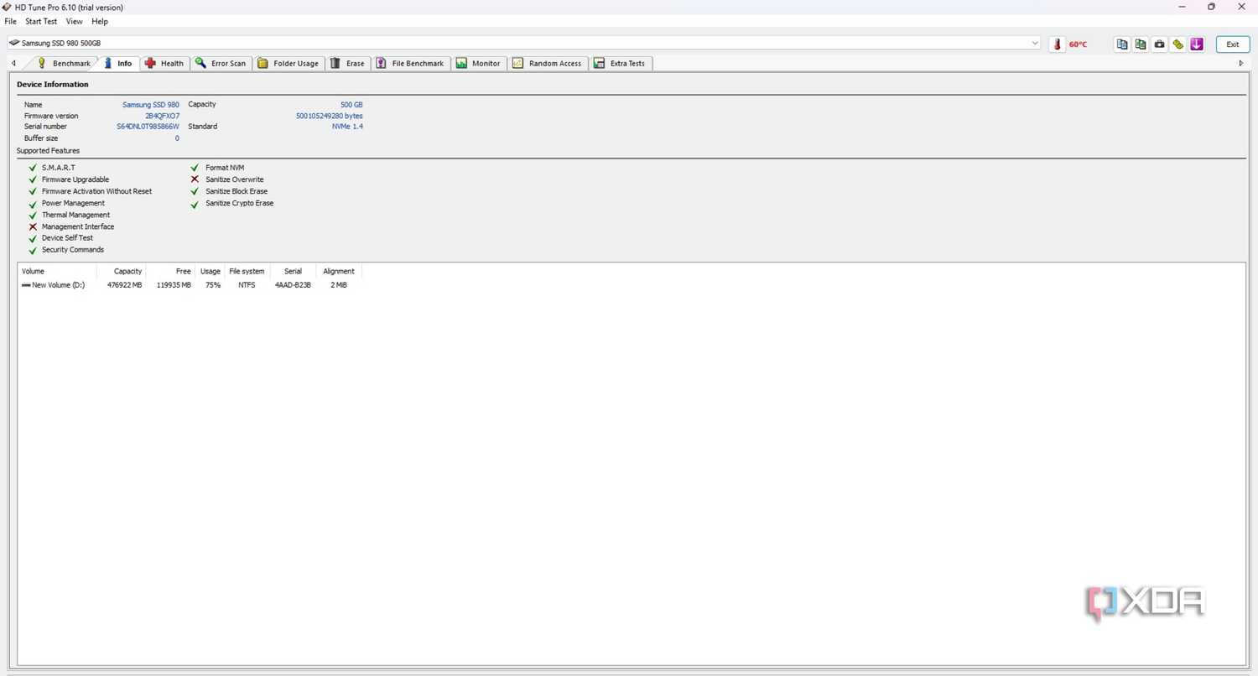Select the Info tab
This screenshot has width=1258, height=676.
tap(117, 63)
